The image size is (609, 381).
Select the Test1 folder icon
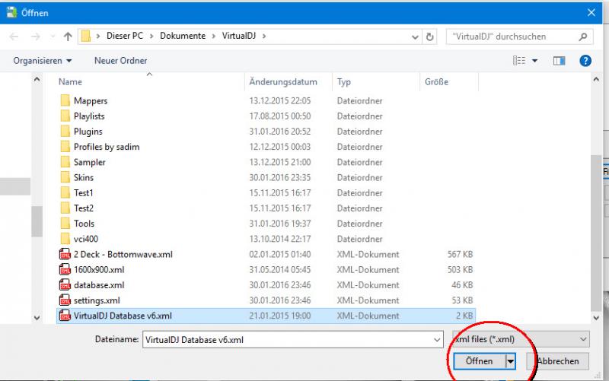65,192
